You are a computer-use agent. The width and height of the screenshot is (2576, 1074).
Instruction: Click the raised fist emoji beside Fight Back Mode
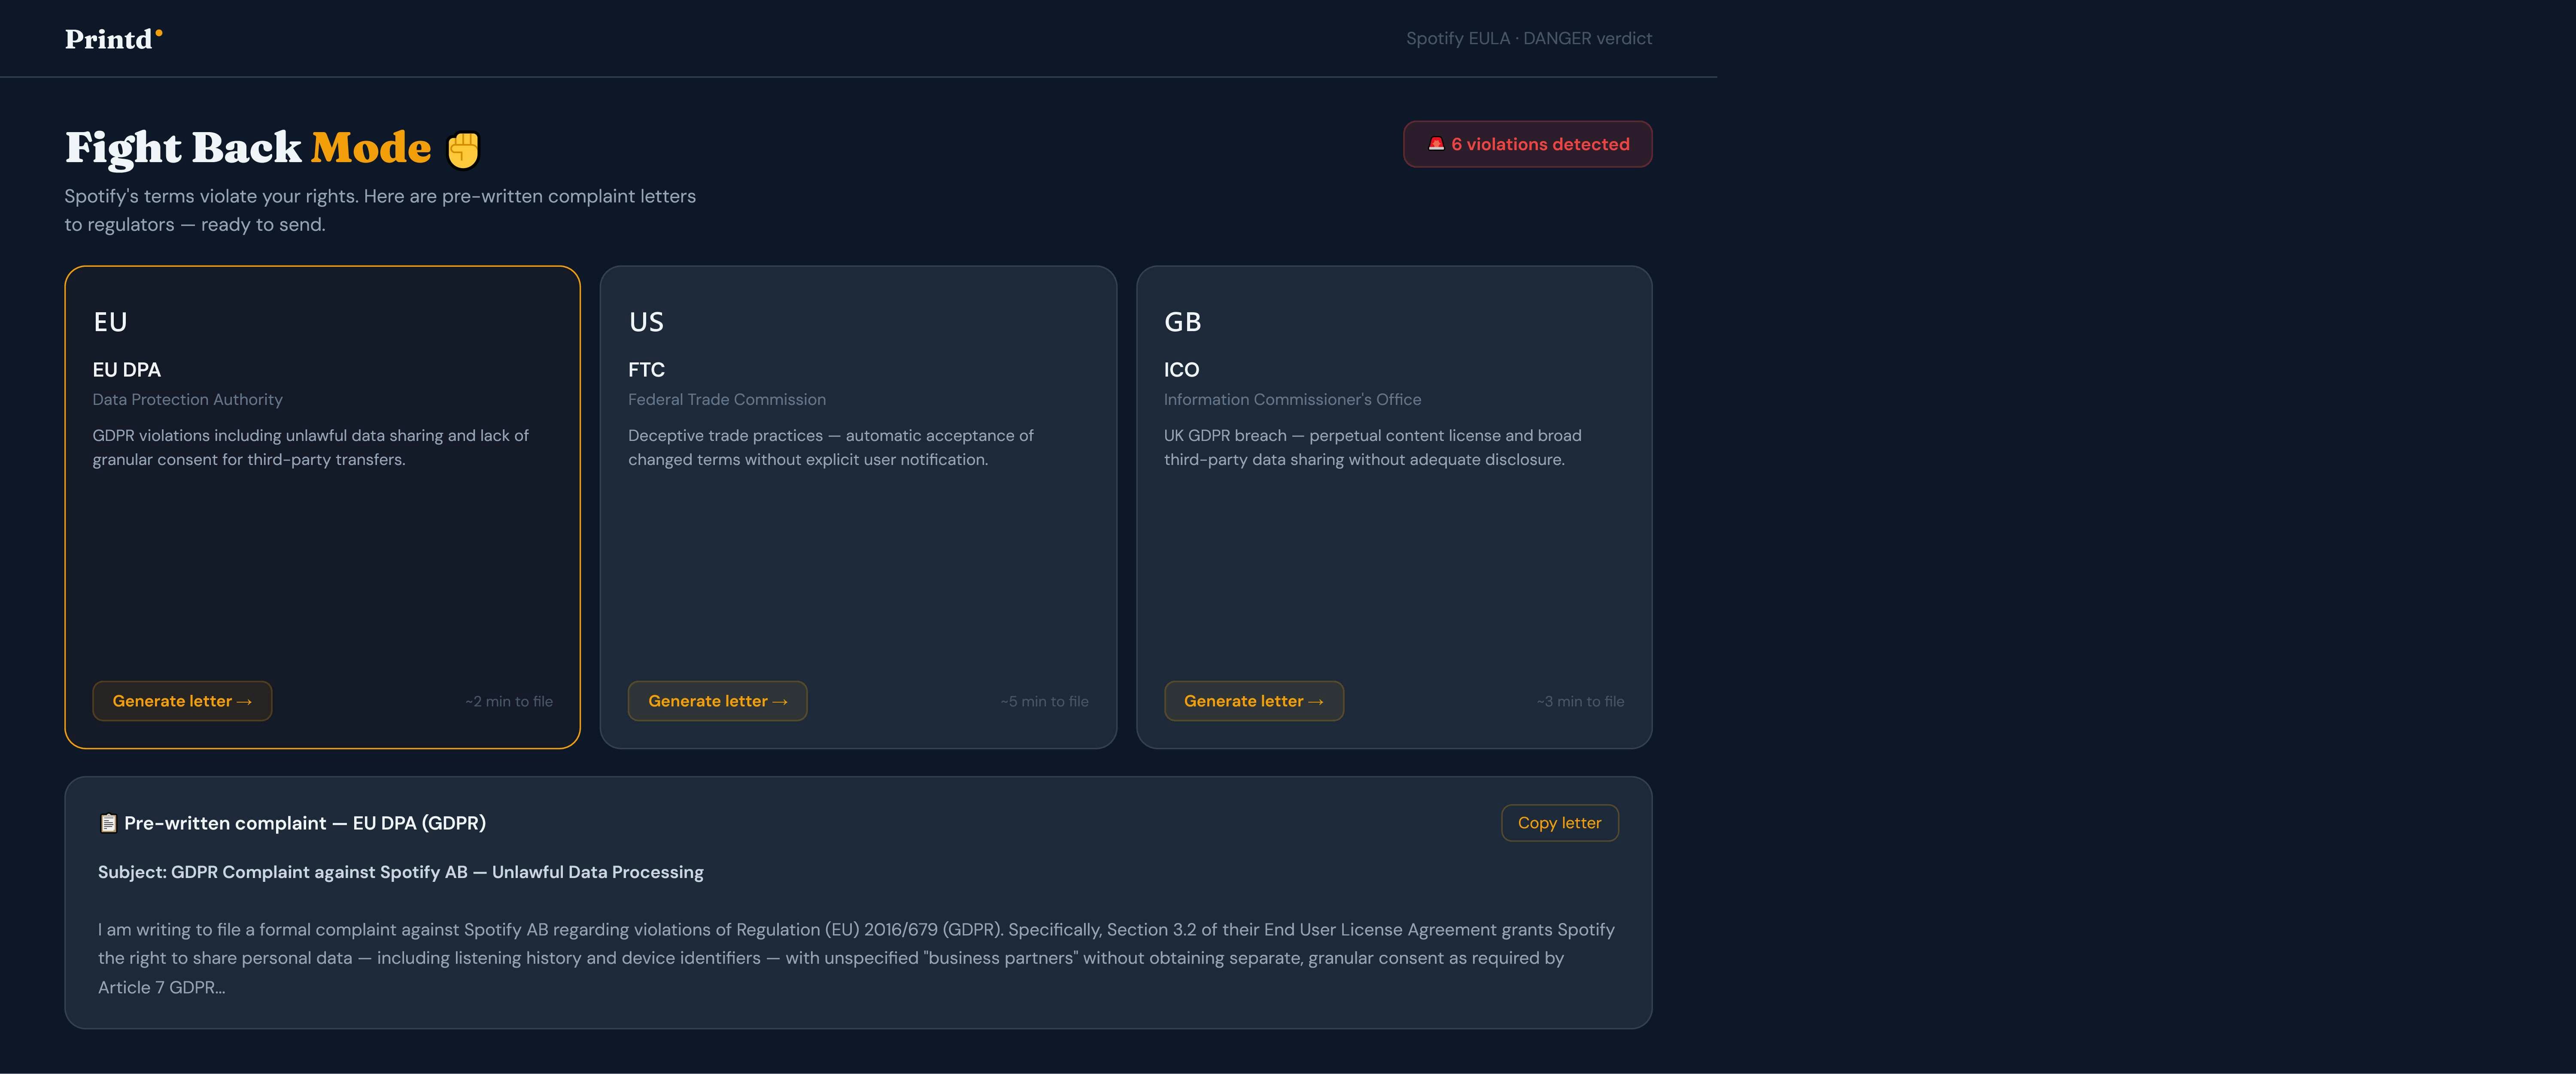tap(463, 148)
